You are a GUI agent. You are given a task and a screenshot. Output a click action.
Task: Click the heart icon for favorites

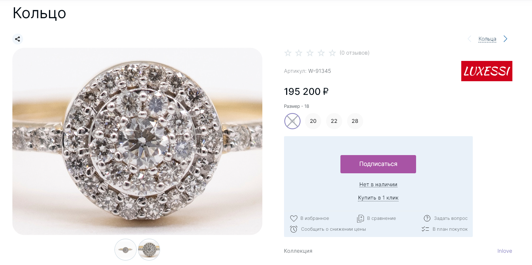(293, 218)
